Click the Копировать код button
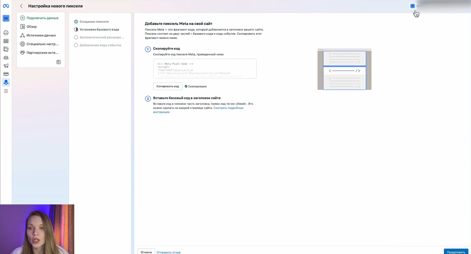The height and width of the screenshot is (254, 471). pyautogui.click(x=168, y=86)
